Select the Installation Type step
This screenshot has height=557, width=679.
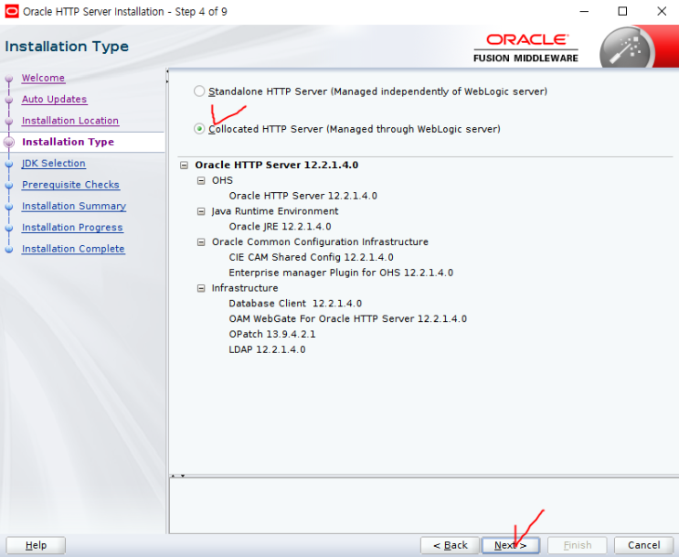[68, 142]
